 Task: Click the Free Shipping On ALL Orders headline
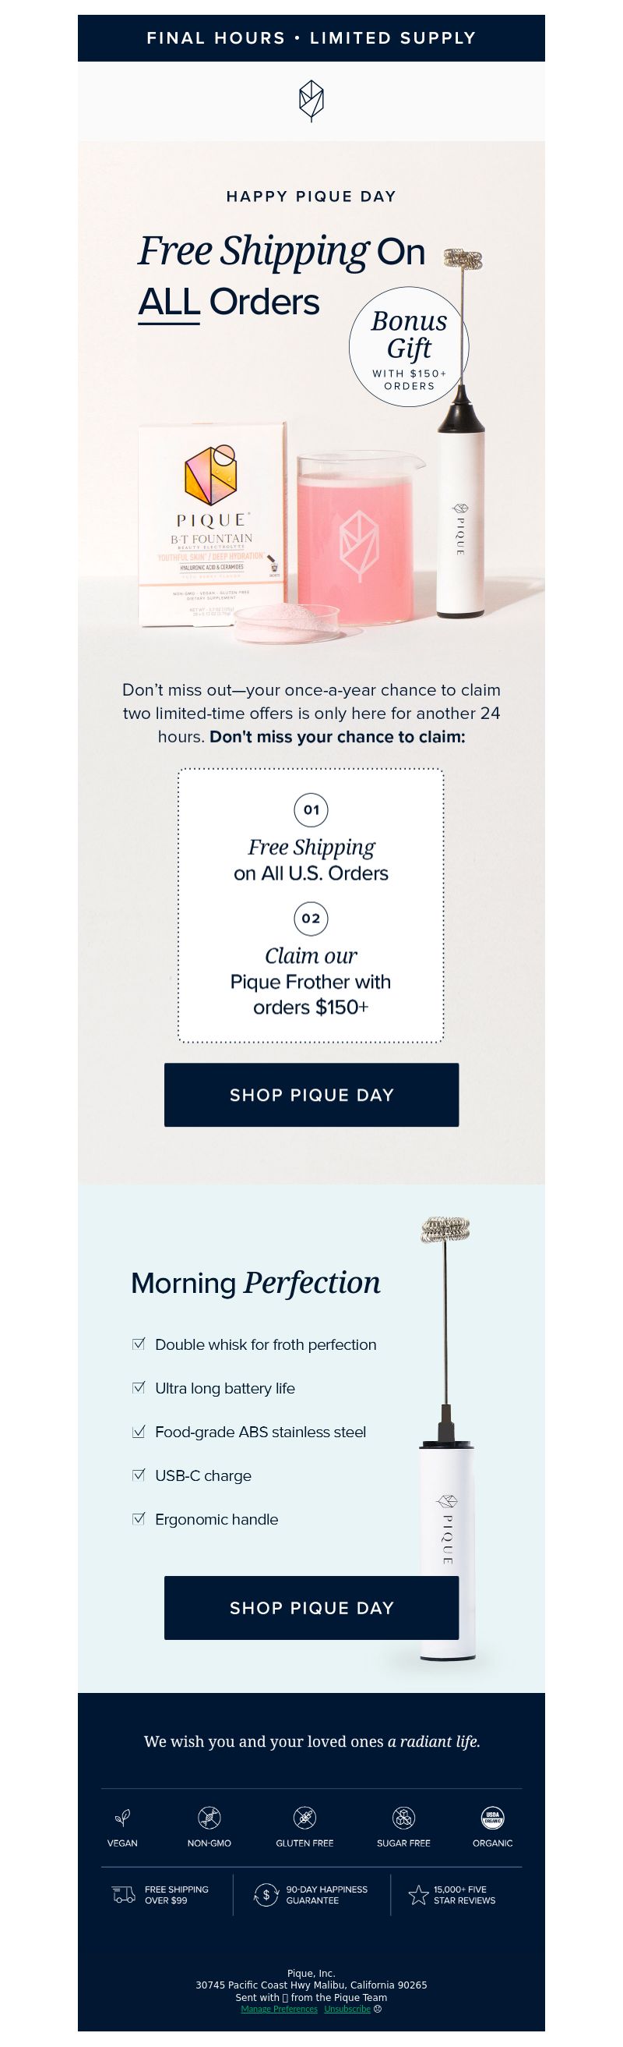[283, 276]
